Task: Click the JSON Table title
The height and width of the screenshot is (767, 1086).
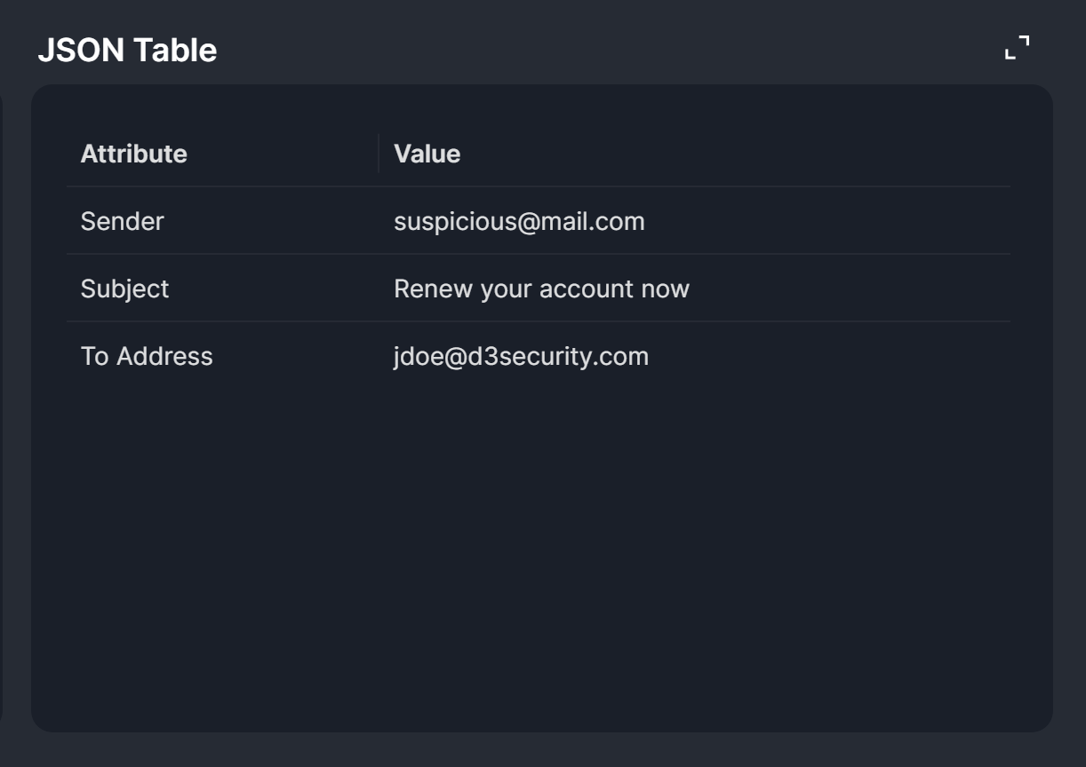Action: (x=127, y=50)
